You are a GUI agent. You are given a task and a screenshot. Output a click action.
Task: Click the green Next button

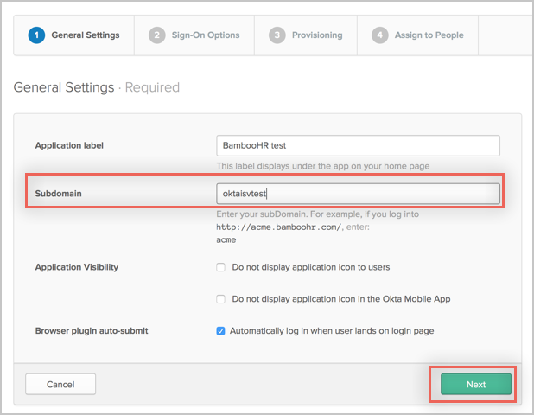pos(476,384)
